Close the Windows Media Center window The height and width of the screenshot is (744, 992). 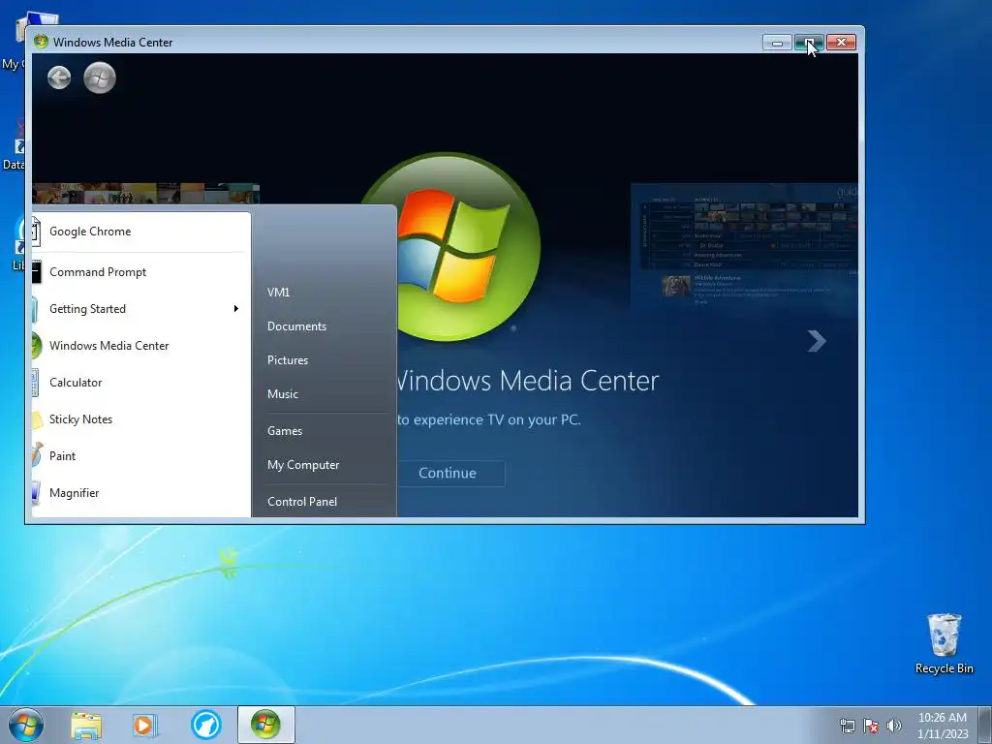tap(842, 43)
